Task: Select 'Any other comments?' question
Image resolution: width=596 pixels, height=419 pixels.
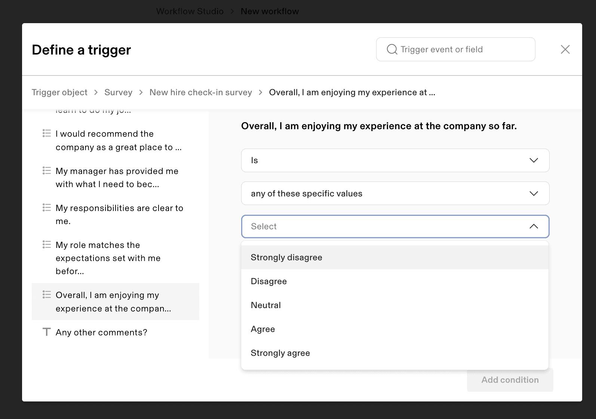Action: (116, 332)
